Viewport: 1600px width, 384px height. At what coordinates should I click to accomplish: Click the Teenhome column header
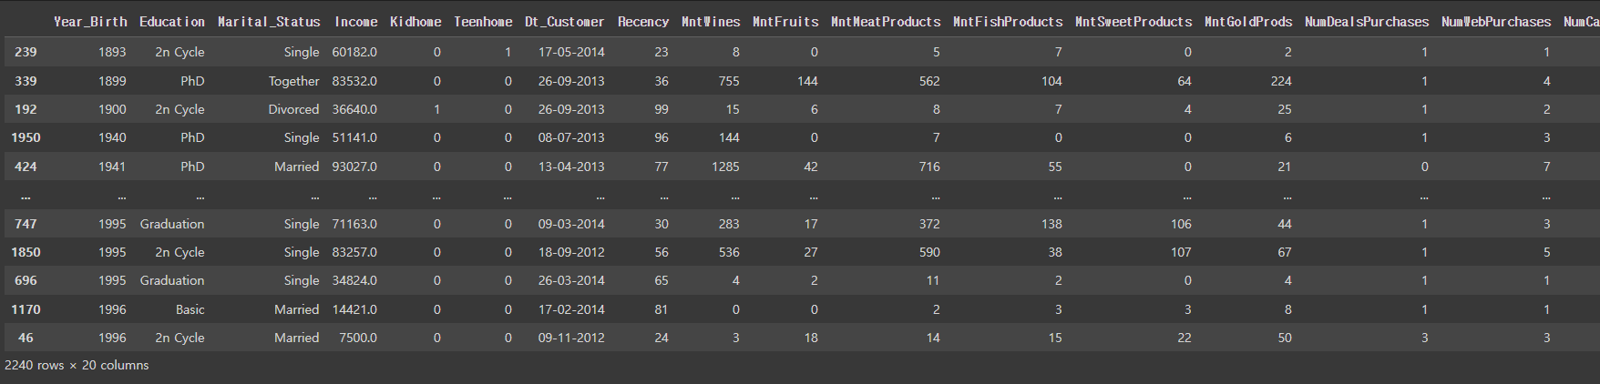[x=483, y=22]
